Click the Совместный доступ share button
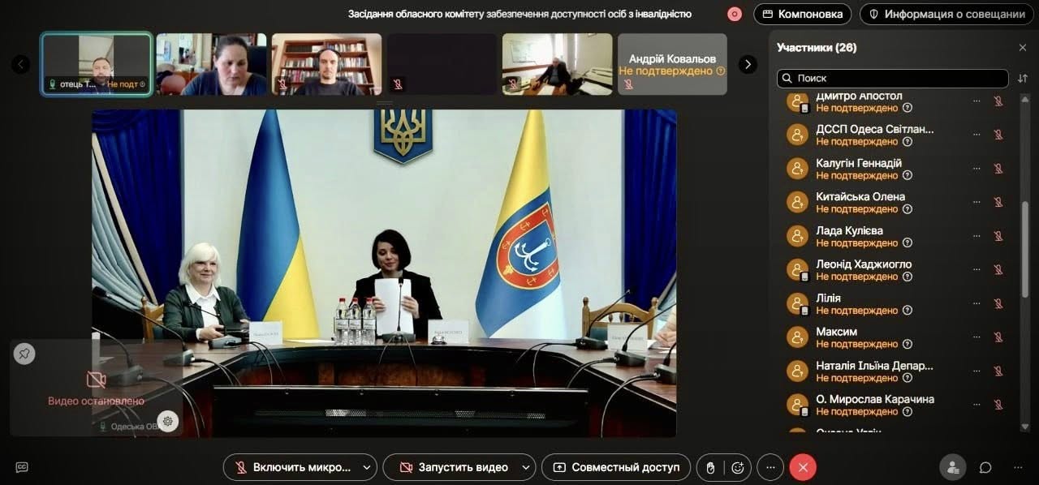This screenshot has height=485, width=1039. [x=617, y=467]
